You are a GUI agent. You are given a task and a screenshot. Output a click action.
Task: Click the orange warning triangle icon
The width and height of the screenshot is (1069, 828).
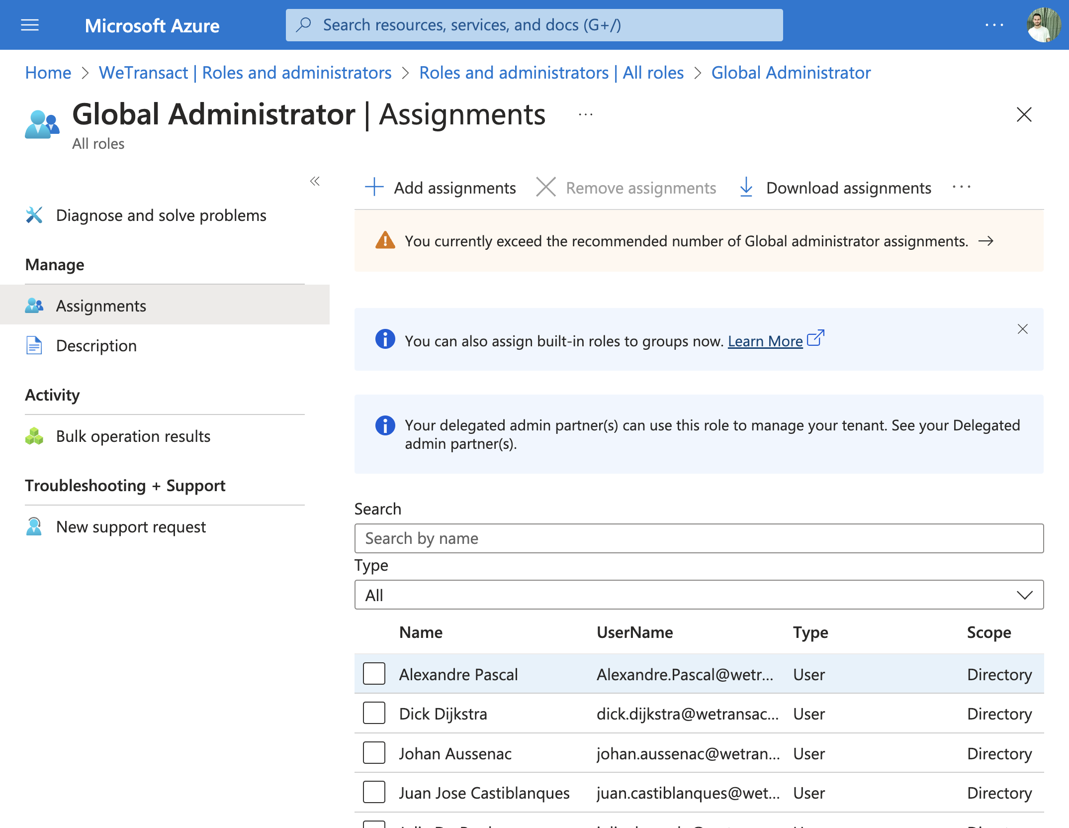click(385, 240)
